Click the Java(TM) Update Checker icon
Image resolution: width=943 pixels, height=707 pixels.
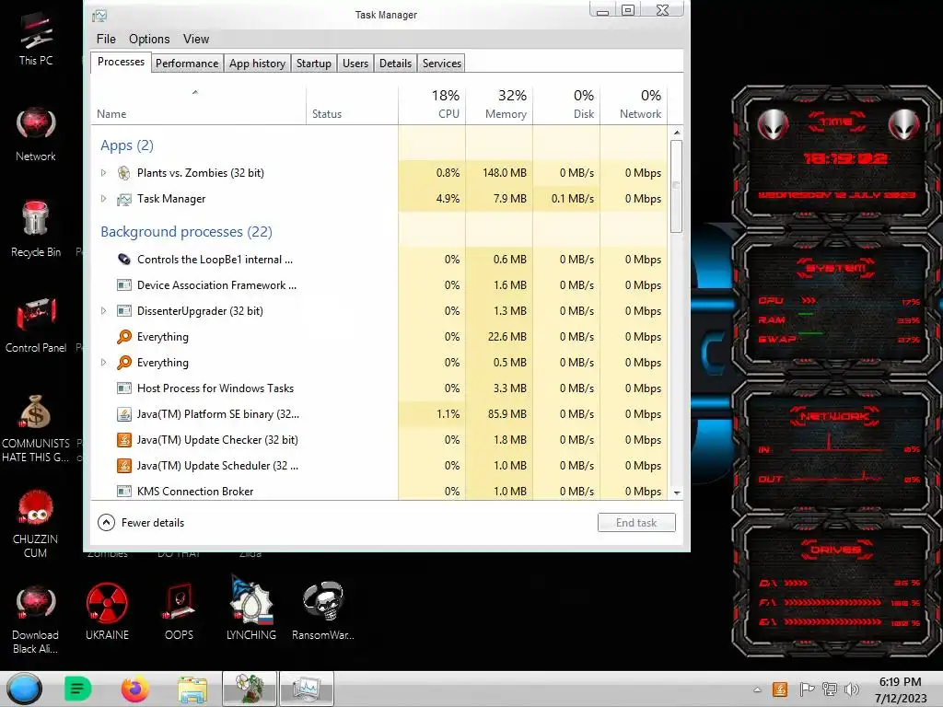(x=124, y=440)
